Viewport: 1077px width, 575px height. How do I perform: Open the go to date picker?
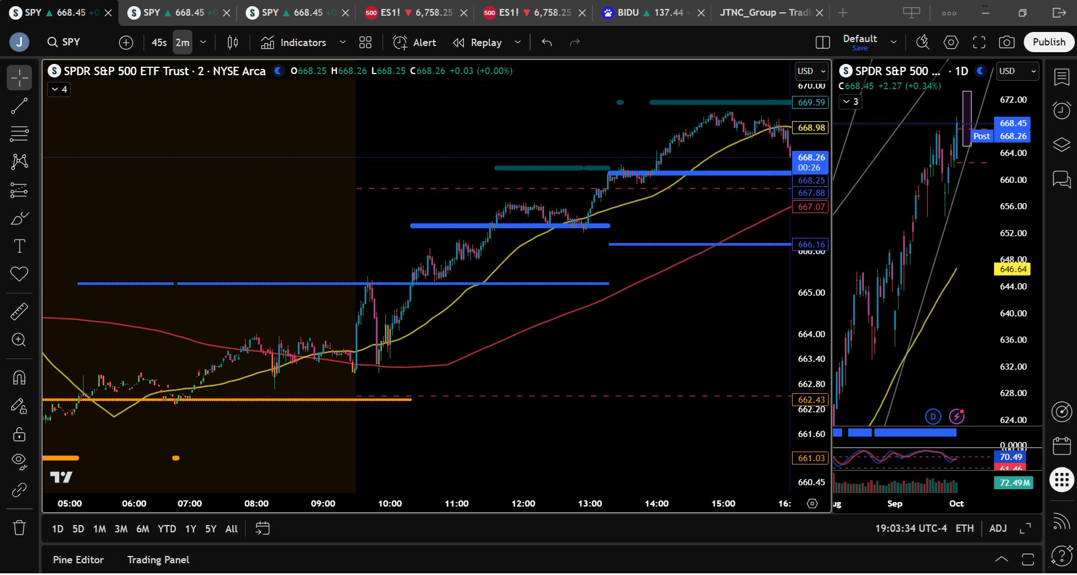(263, 528)
